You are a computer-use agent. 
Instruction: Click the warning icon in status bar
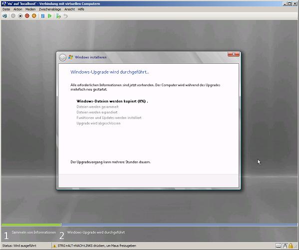pos(54,246)
